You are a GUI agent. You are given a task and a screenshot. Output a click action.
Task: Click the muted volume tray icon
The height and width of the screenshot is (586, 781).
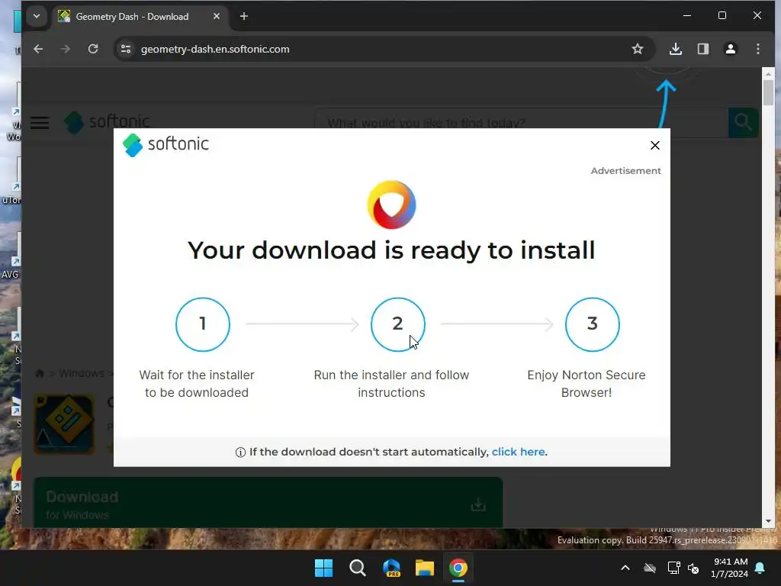[x=693, y=568]
